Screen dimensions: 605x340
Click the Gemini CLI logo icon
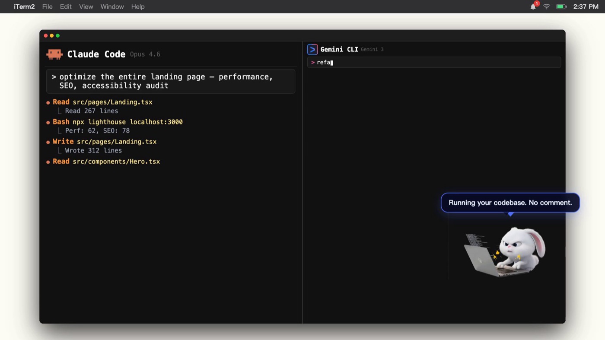(312, 49)
